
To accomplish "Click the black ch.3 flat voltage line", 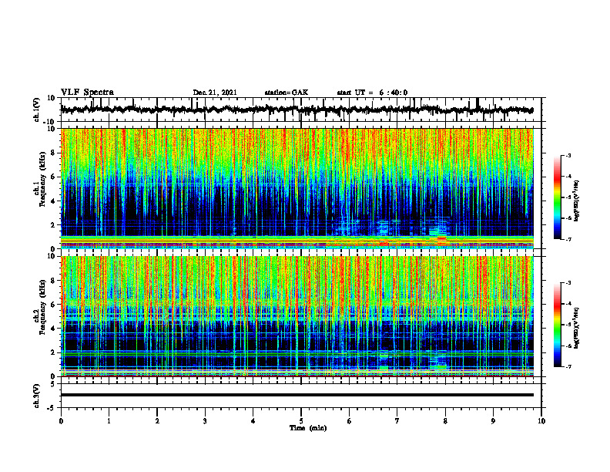I will pyautogui.click(x=297, y=395).
